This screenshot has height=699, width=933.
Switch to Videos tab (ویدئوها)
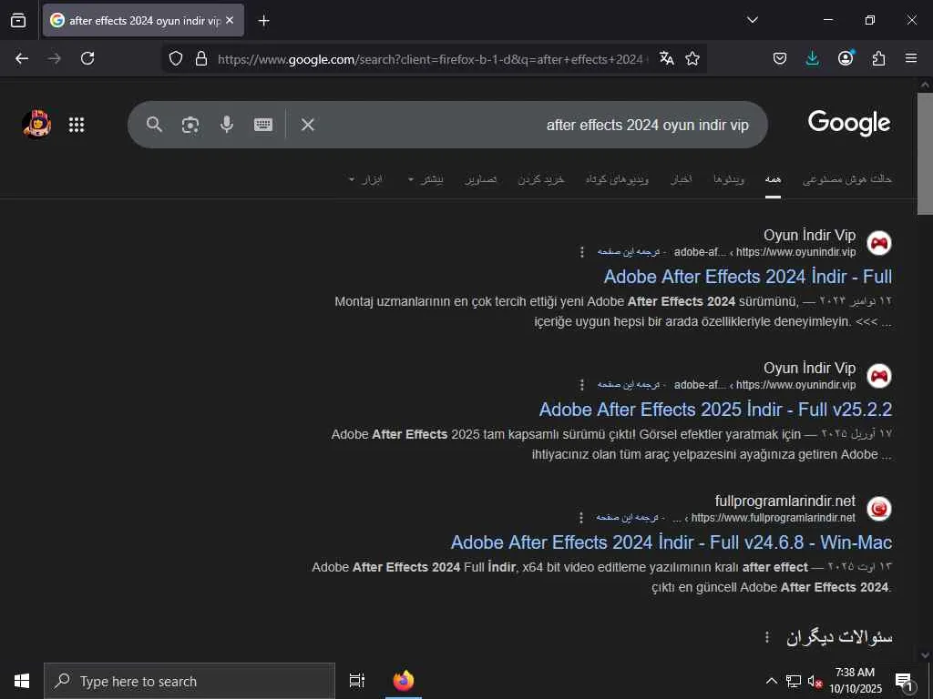[729, 179]
